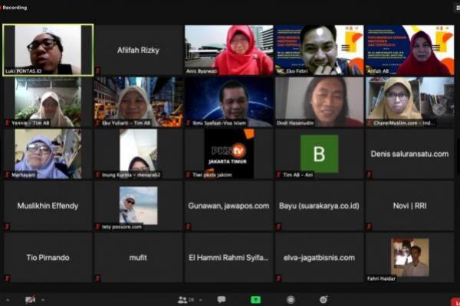Select the Muslikhin Effendy name tile
The height and width of the screenshot is (306, 460).
48,206
